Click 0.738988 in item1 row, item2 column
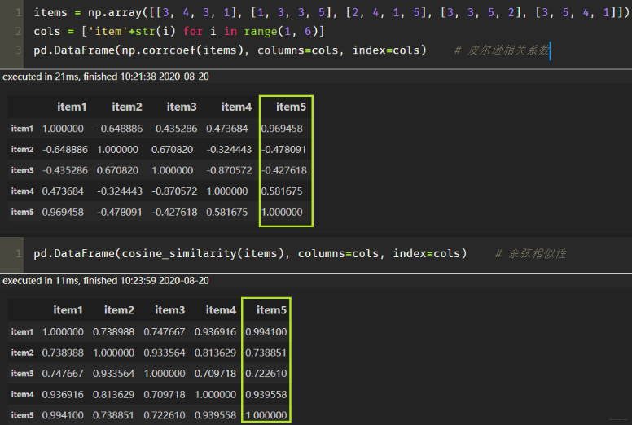The height and width of the screenshot is (425, 632). point(114,331)
